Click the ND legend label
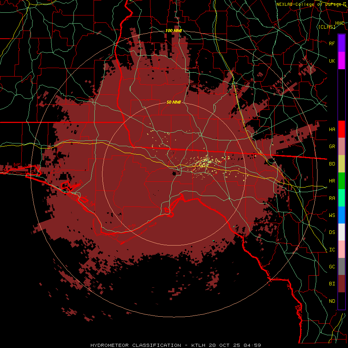Screen dimensions: 348x348 click(x=332, y=301)
